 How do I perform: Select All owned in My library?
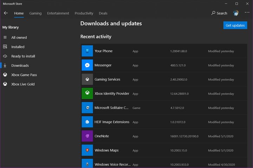19,37
